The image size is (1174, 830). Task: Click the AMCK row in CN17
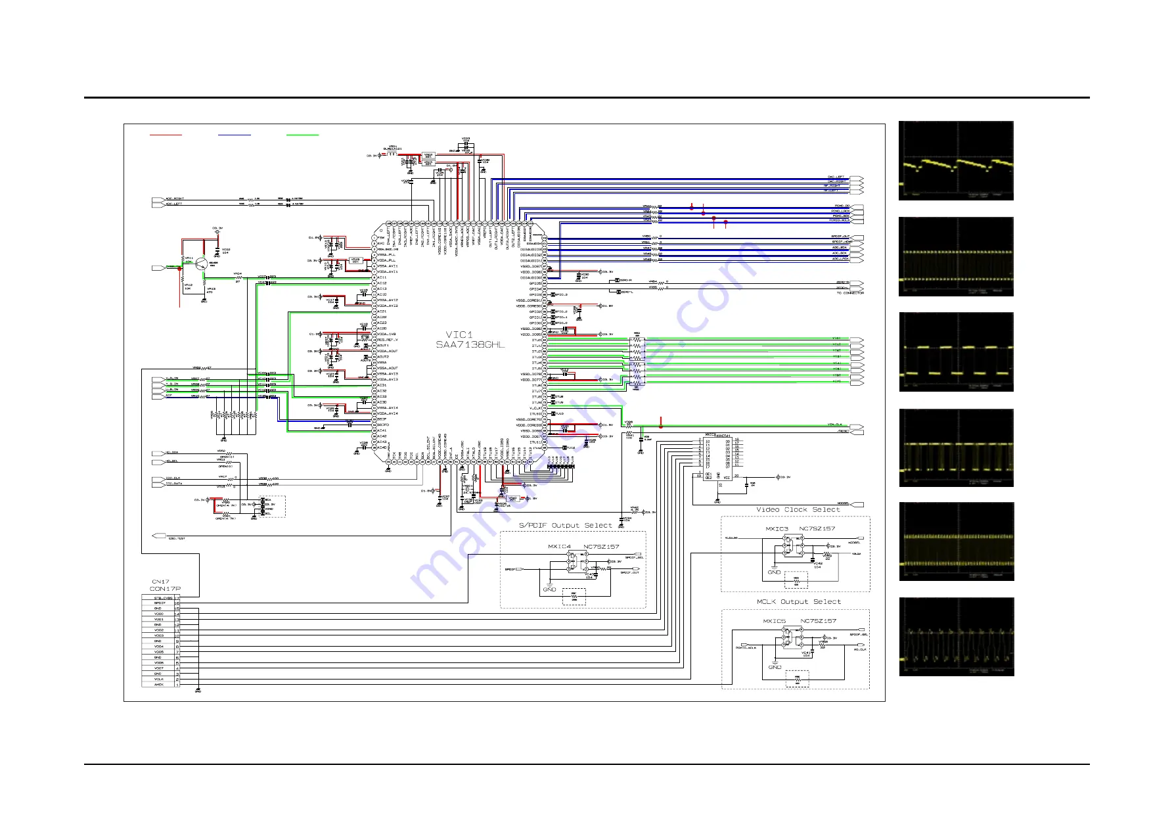pyautogui.click(x=161, y=685)
